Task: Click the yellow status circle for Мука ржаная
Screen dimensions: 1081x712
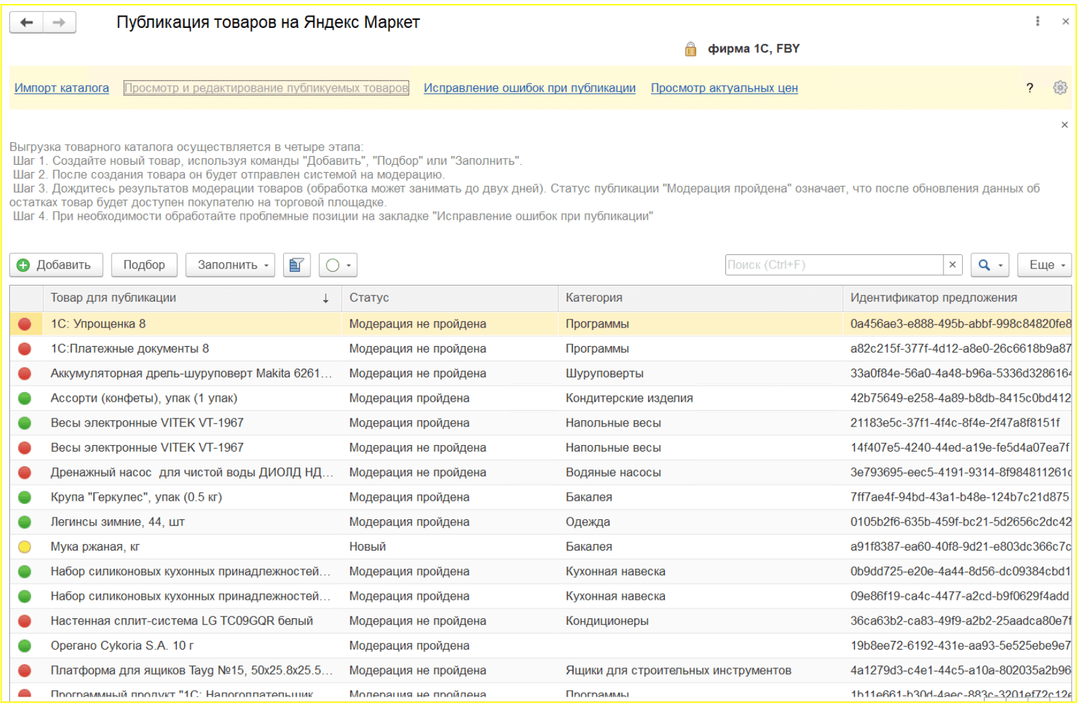Action: point(25,547)
